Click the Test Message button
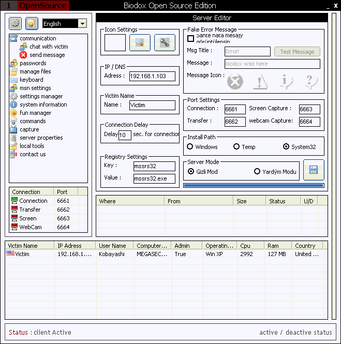The height and width of the screenshot is (344, 341). click(x=297, y=52)
